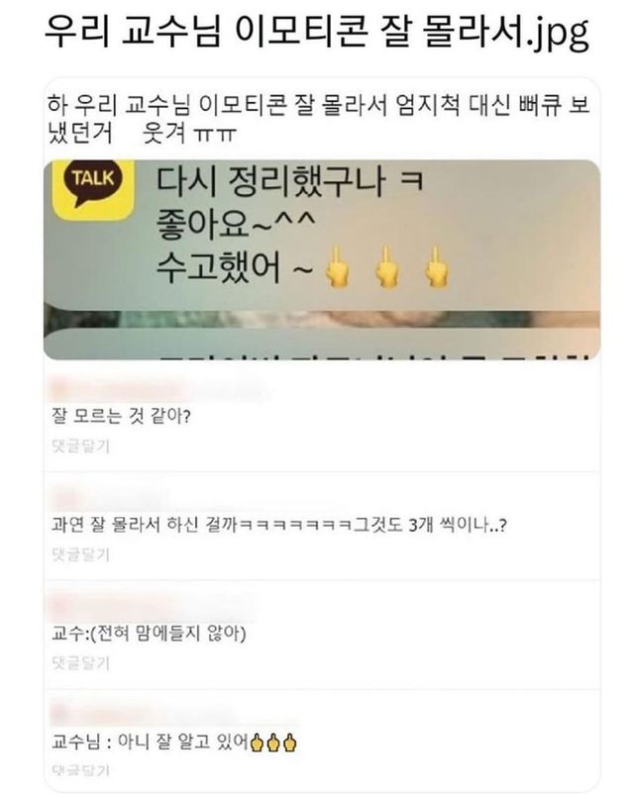The image size is (634, 799).
Task: Select 댓글달기 below the 과연 잘 몰라서 comment
Action: click(80, 553)
